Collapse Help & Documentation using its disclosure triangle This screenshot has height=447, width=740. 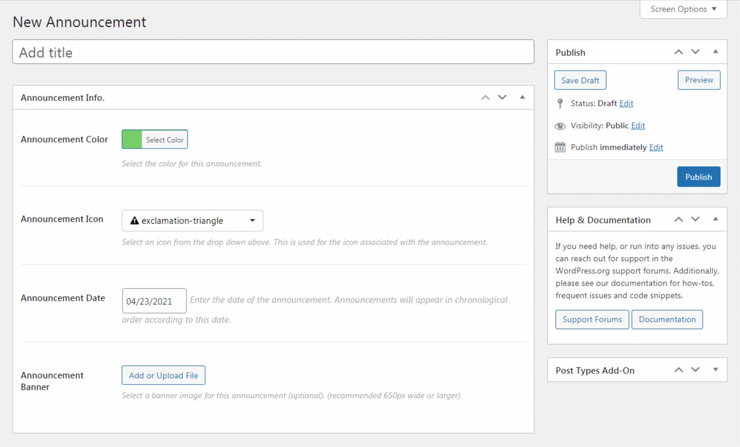click(x=715, y=219)
